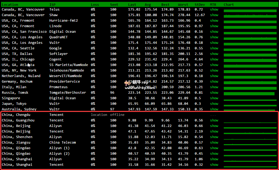Select the ISP column header
Viewport: 279px width, 170px height.
click(x=52, y=4)
